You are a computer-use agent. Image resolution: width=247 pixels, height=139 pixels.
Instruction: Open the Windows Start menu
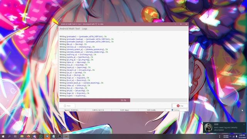[x=3, y=136]
